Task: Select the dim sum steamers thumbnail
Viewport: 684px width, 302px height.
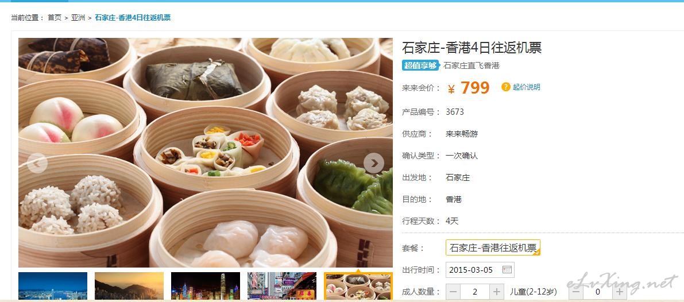Action: [358, 286]
